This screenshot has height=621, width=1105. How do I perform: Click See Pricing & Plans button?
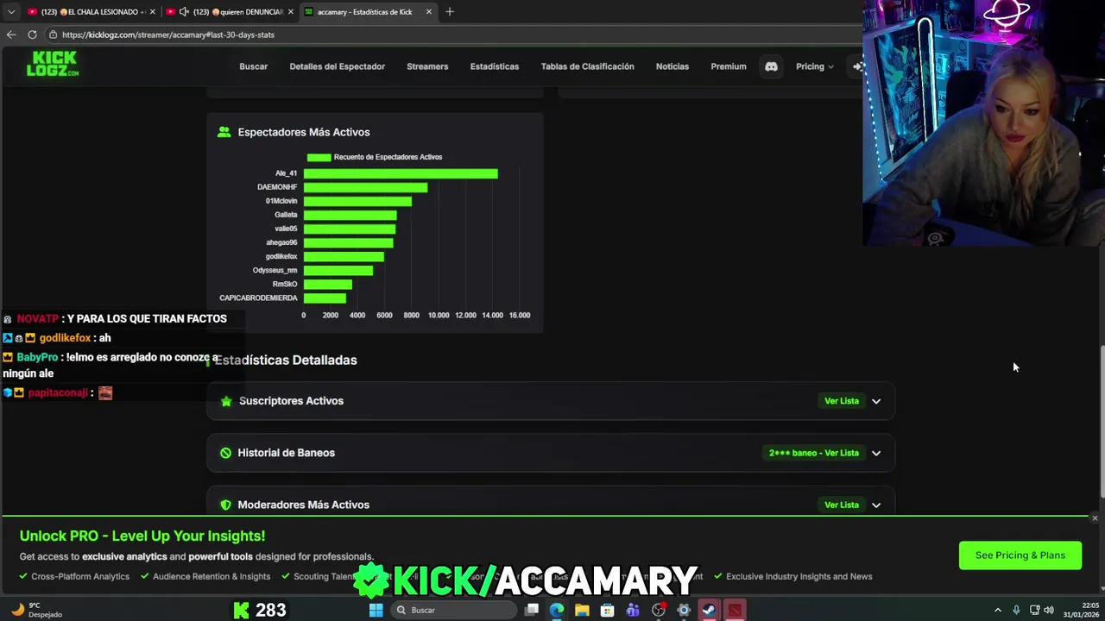coord(1020,555)
